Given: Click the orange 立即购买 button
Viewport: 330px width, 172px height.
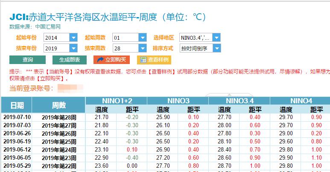Looking at the screenshot, I should pyautogui.click(x=111, y=60).
